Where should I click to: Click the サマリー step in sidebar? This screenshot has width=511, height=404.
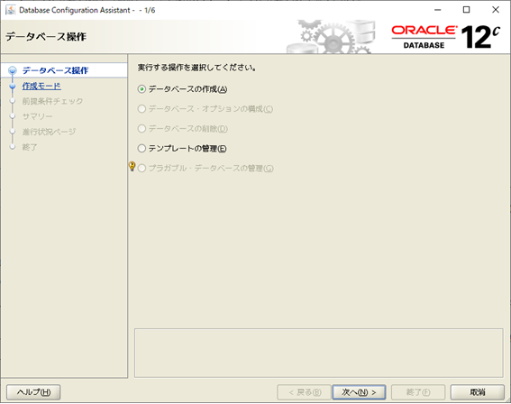pos(37,116)
